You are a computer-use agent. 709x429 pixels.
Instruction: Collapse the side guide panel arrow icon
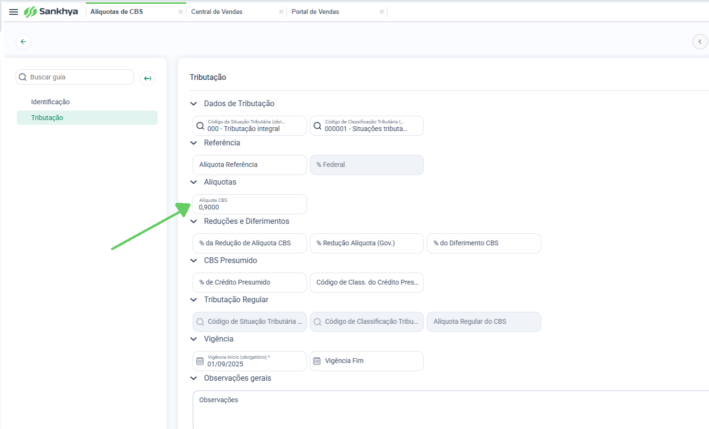pos(147,78)
